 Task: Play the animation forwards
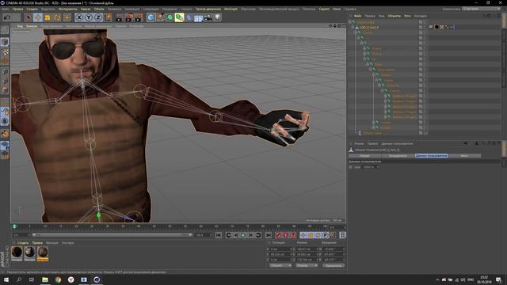(243, 235)
